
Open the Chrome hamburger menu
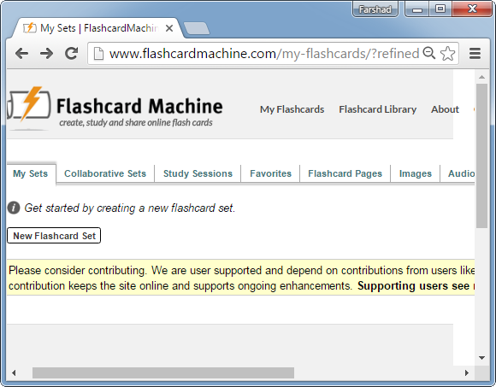tap(475, 53)
